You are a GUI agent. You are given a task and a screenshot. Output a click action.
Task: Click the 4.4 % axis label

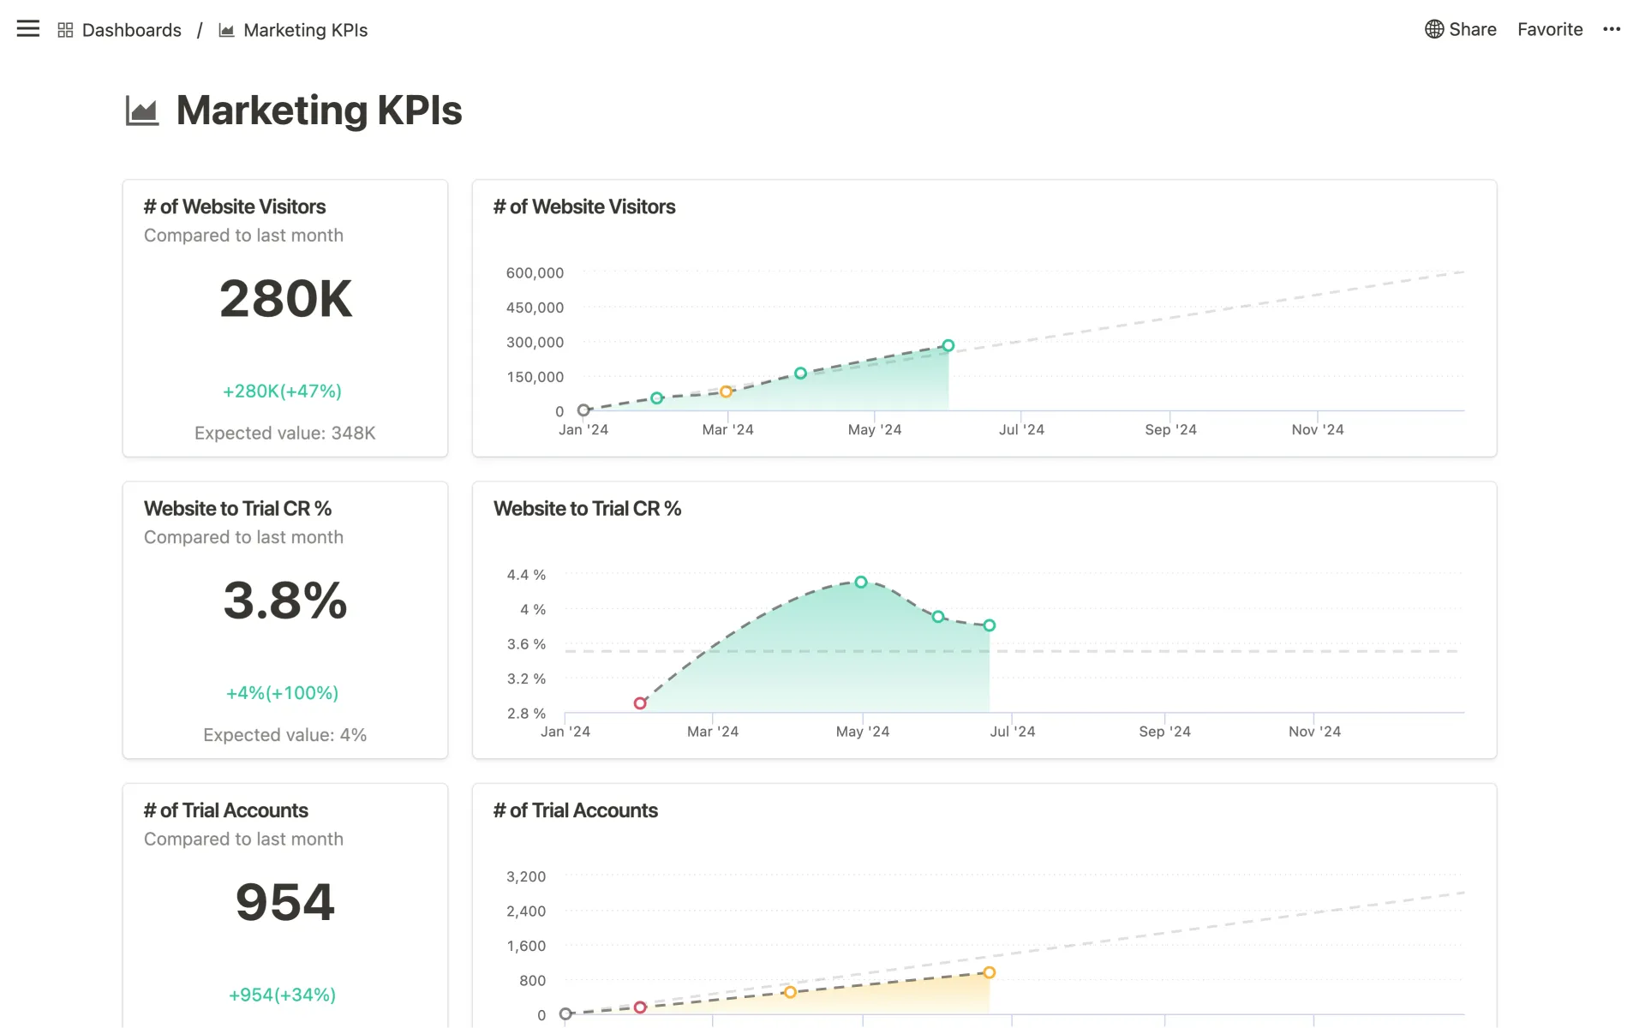(526, 575)
